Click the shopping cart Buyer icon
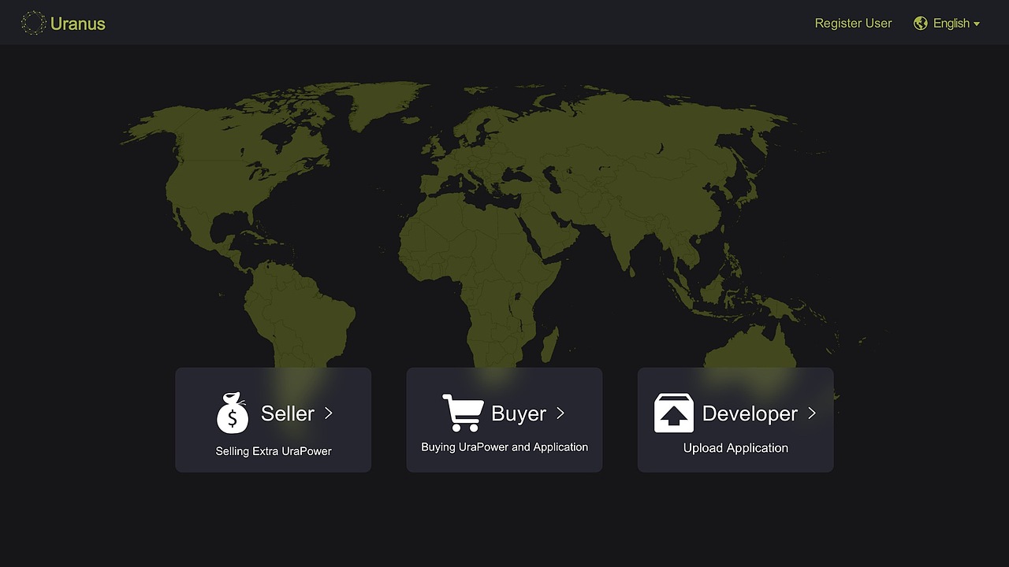 tap(463, 413)
